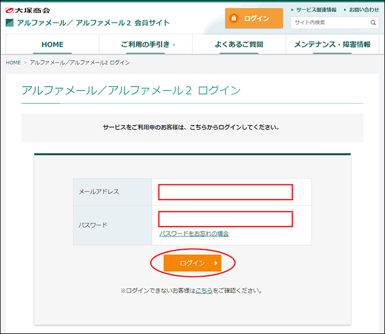The height and width of the screenshot is (334, 385).
Task: Expand the ご利用の手引き dropdown menu
Action: tap(146, 45)
